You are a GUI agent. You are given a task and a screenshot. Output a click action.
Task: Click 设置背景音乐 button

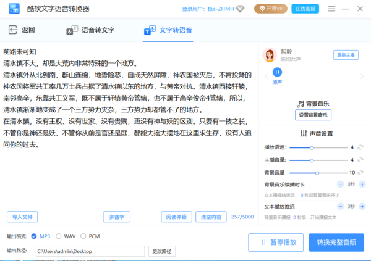click(313, 115)
